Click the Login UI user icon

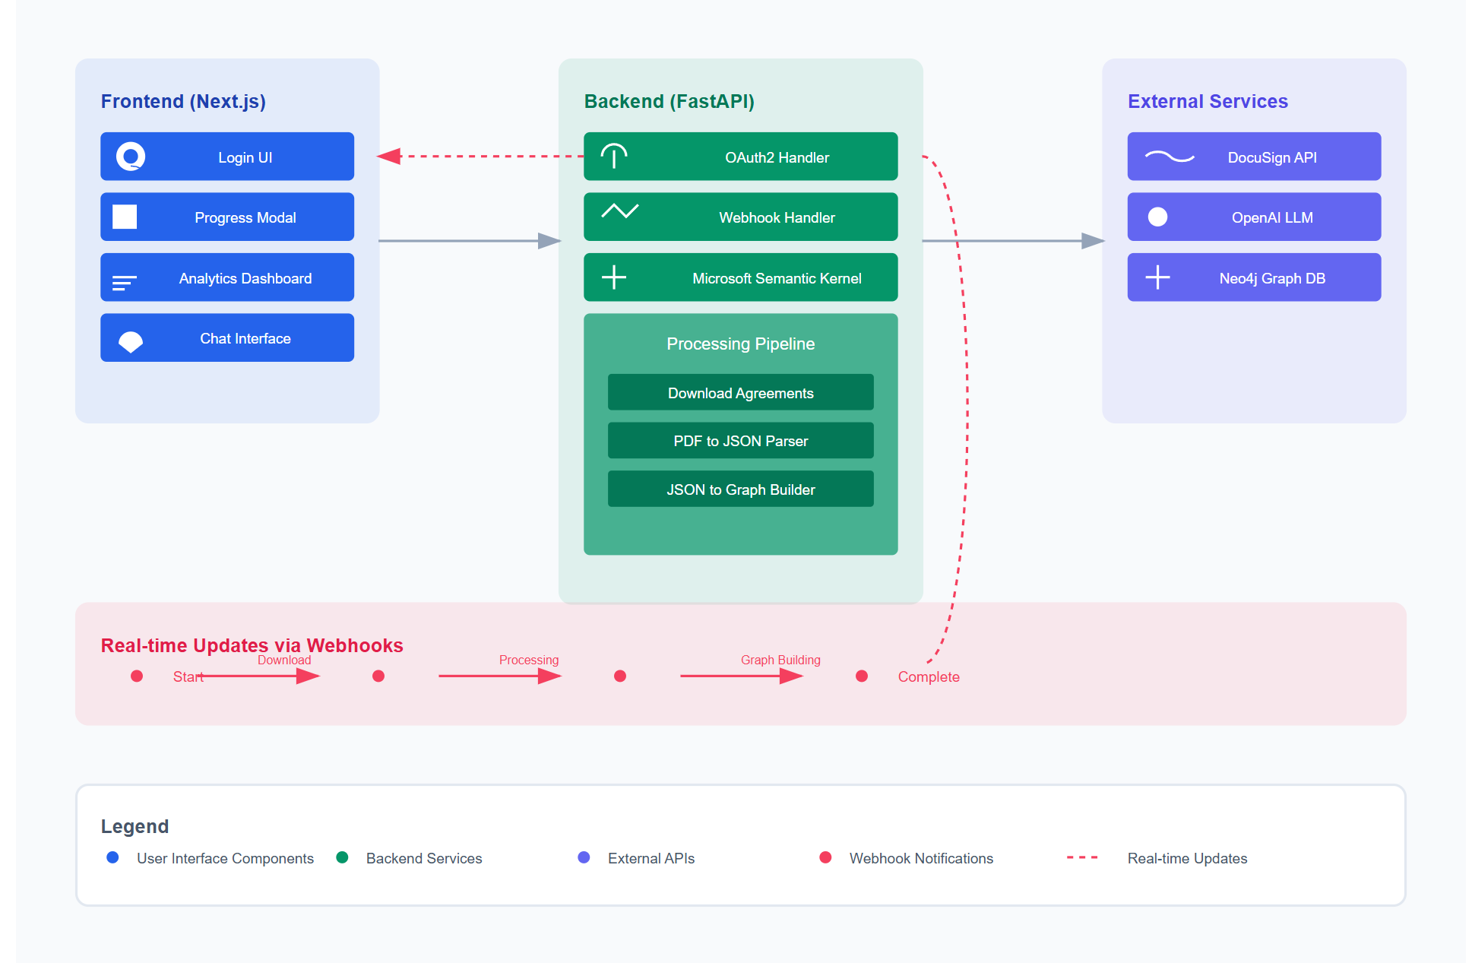pos(131,157)
